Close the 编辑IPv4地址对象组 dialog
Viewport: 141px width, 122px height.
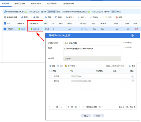(x=136, y=36)
